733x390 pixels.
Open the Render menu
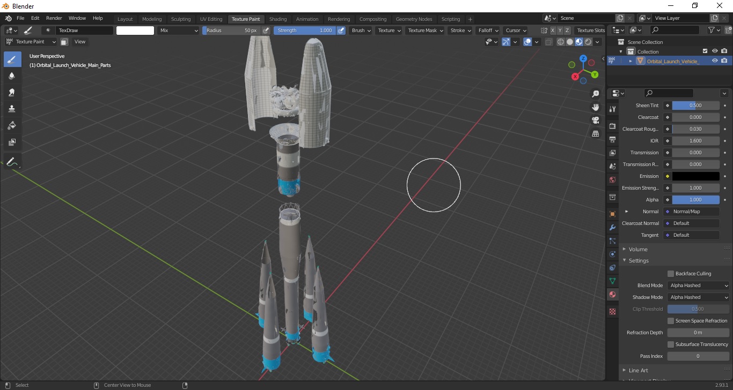54,18
